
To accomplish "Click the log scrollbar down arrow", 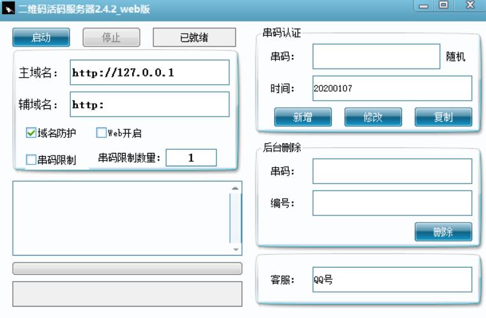I will 236,249.
